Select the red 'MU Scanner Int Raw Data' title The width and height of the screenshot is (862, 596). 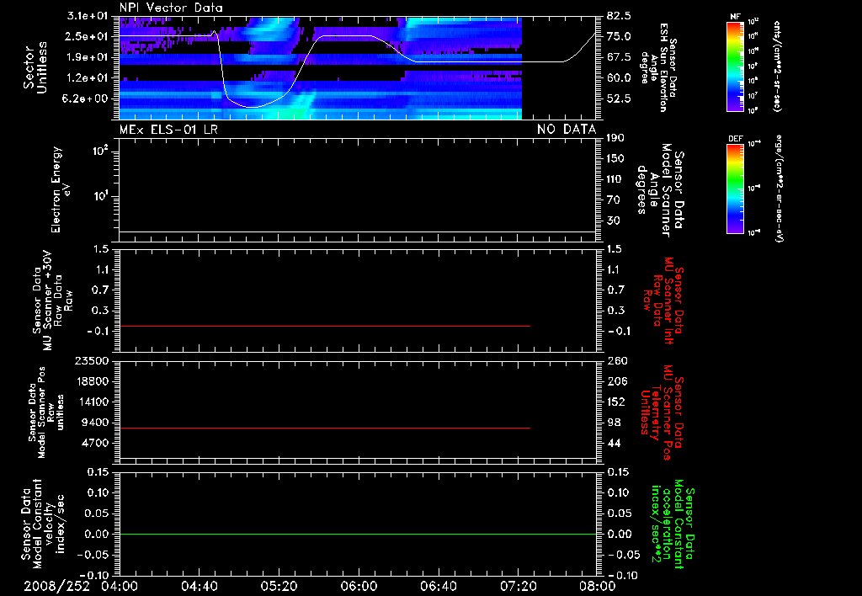tap(662, 301)
